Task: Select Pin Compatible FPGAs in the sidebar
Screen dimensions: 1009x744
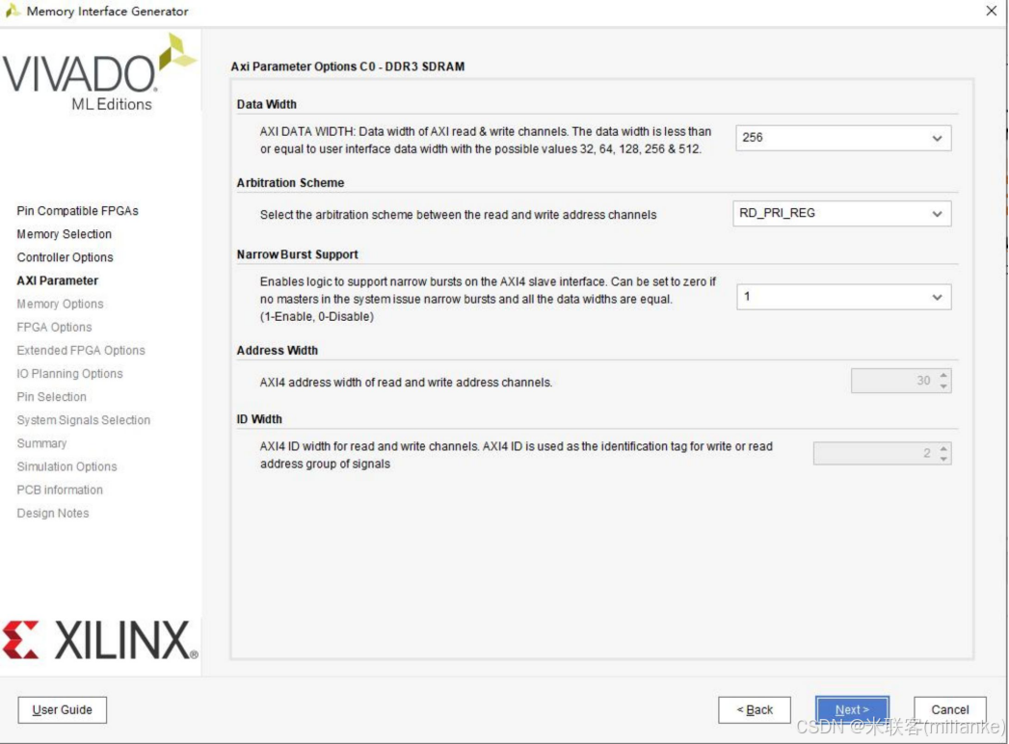Action: (77, 210)
